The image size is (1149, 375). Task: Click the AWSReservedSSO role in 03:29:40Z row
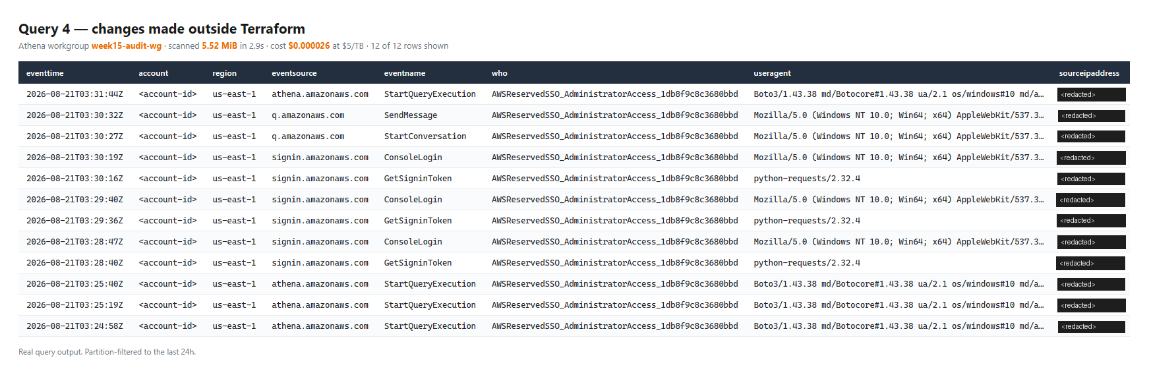pos(614,200)
